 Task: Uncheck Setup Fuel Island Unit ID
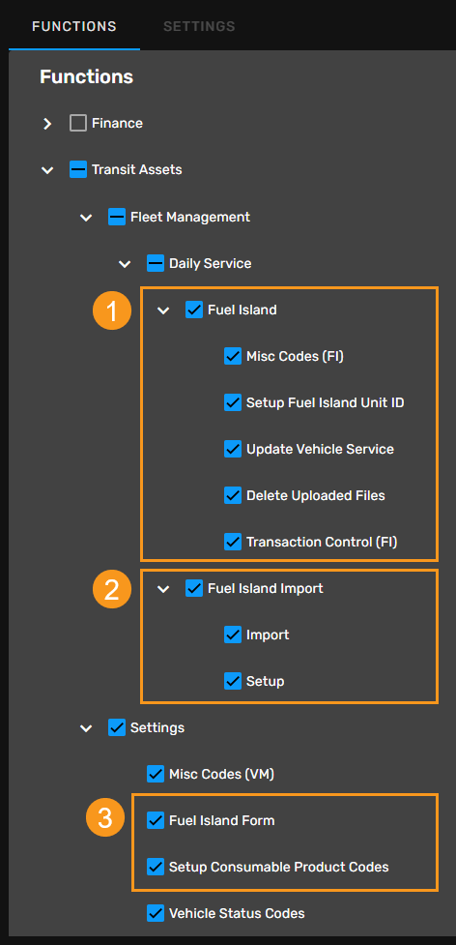[232, 402]
